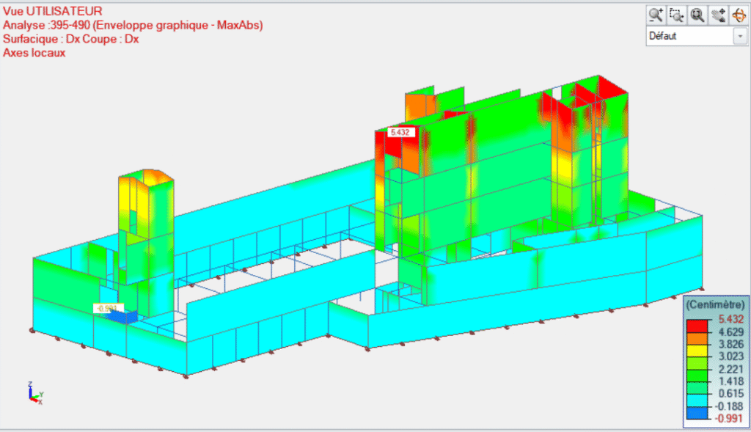Click the Surfacique Dx Coupe text line
Image resolution: width=751 pixels, height=432 pixels.
pos(71,39)
